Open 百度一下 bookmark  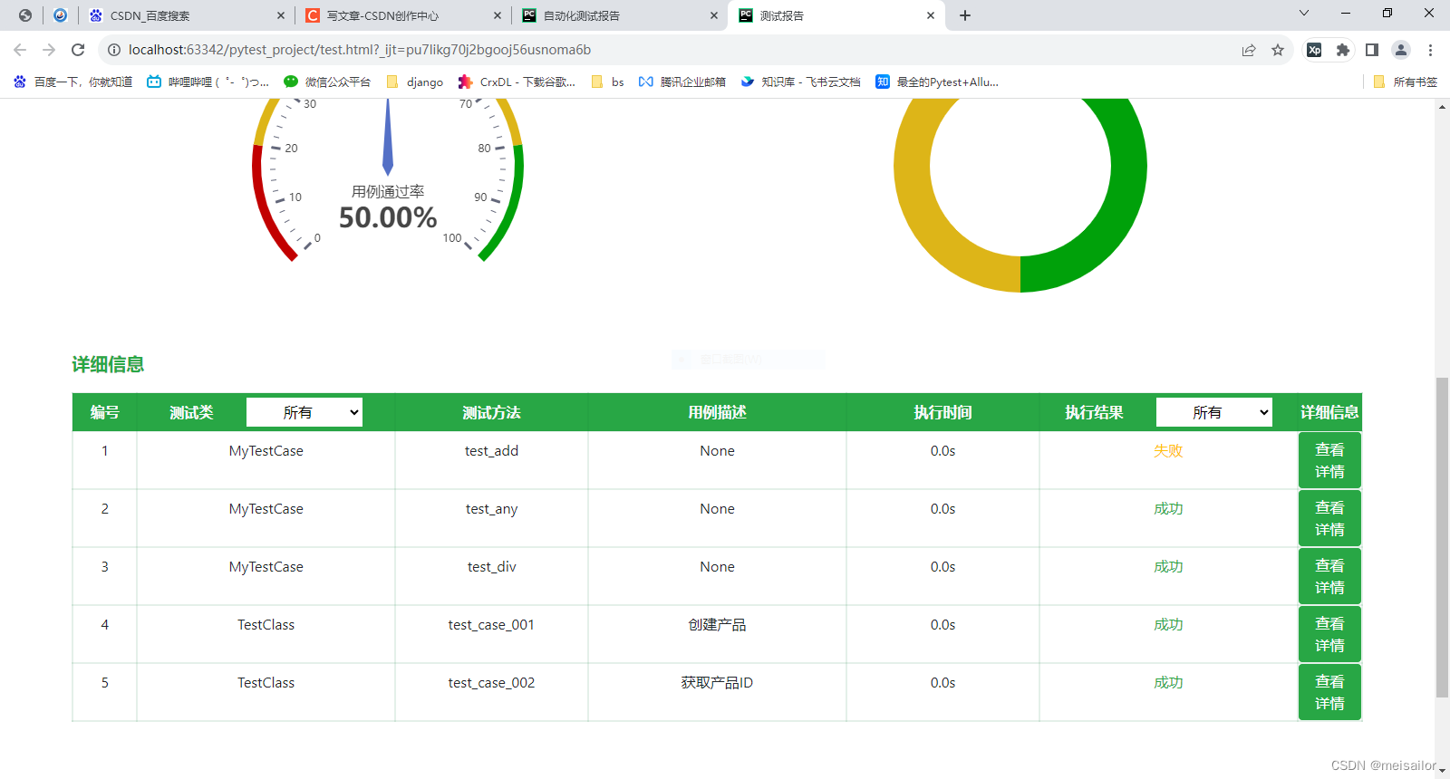point(72,82)
